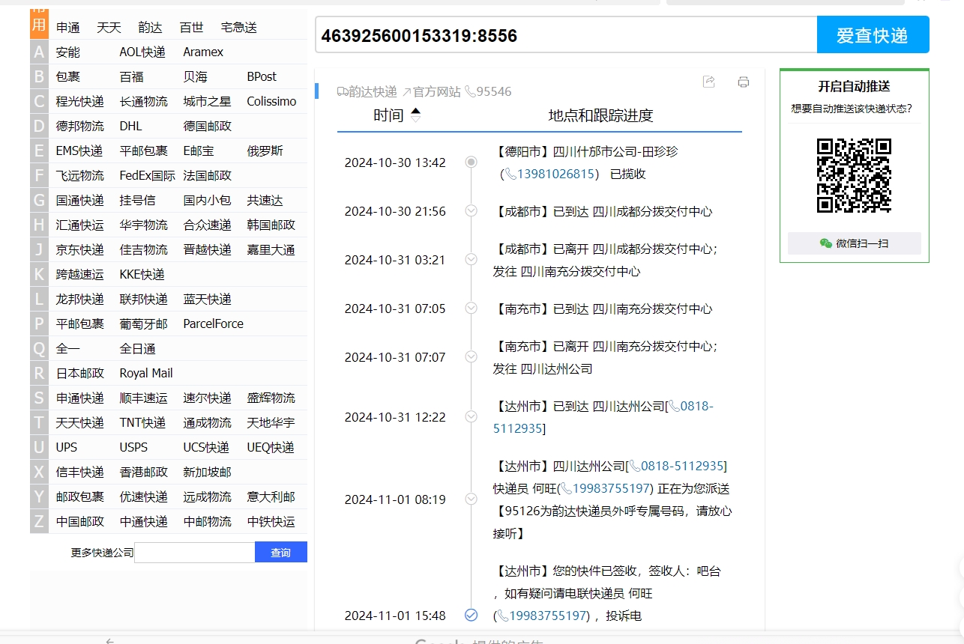This screenshot has width=964, height=644.
Task: Click the 爱查快递 search button
Action: point(873,34)
